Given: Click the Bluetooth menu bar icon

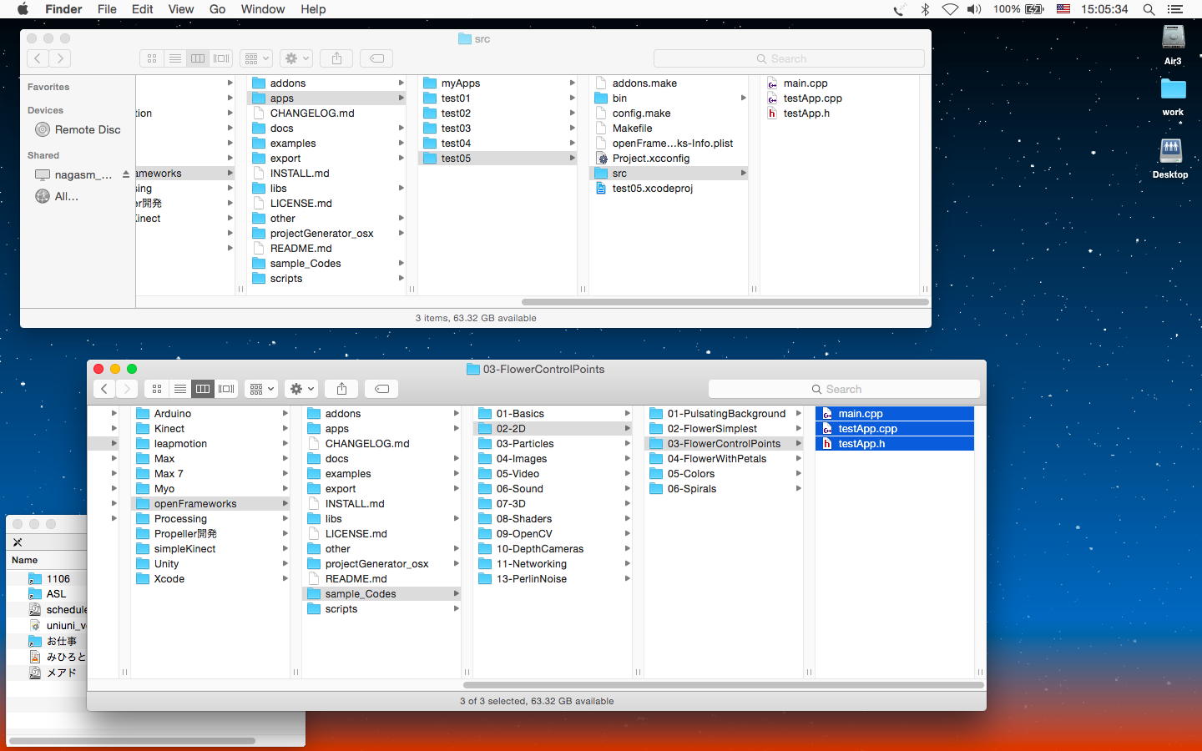Looking at the screenshot, I should pyautogui.click(x=925, y=9).
